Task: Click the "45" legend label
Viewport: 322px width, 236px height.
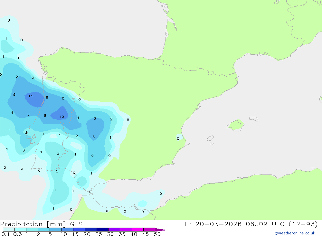Action: point(146,234)
